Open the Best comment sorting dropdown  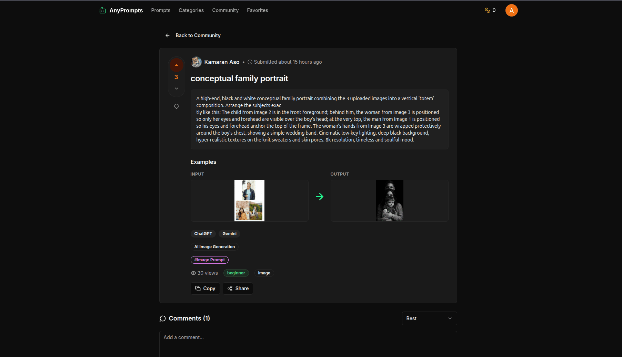[429, 318]
